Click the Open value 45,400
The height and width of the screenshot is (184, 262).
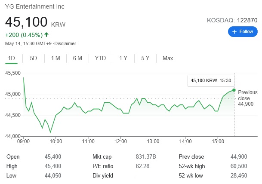(53, 157)
